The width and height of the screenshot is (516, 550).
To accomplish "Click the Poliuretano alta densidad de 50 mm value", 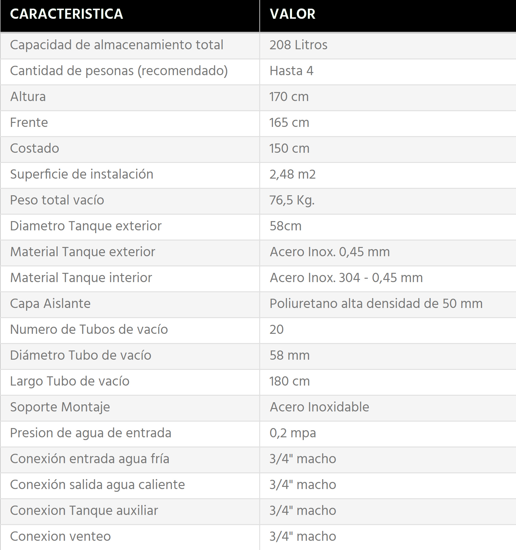I will click(376, 304).
